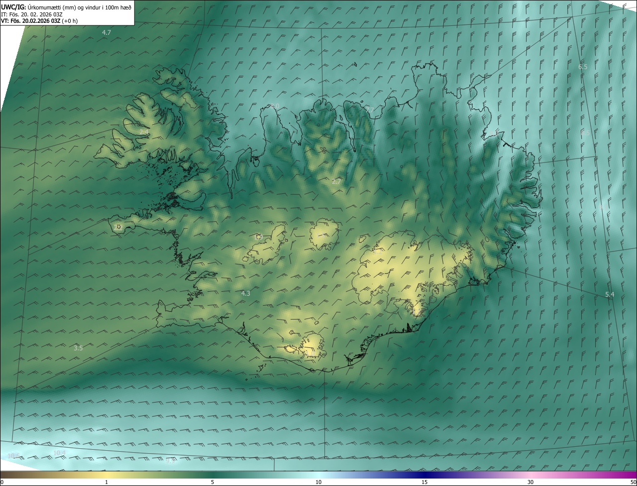Click the '0' tick on the colour scale
This screenshot has width=637, height=486.
tap(1, 483)
